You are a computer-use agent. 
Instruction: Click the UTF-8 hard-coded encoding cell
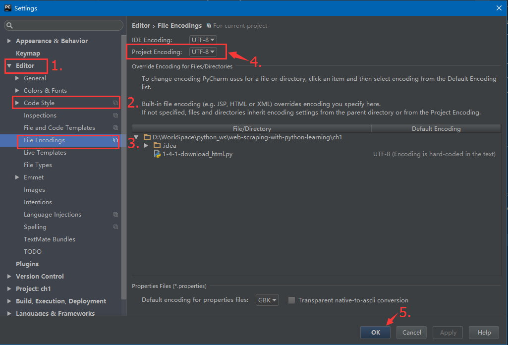click(434, 154)
